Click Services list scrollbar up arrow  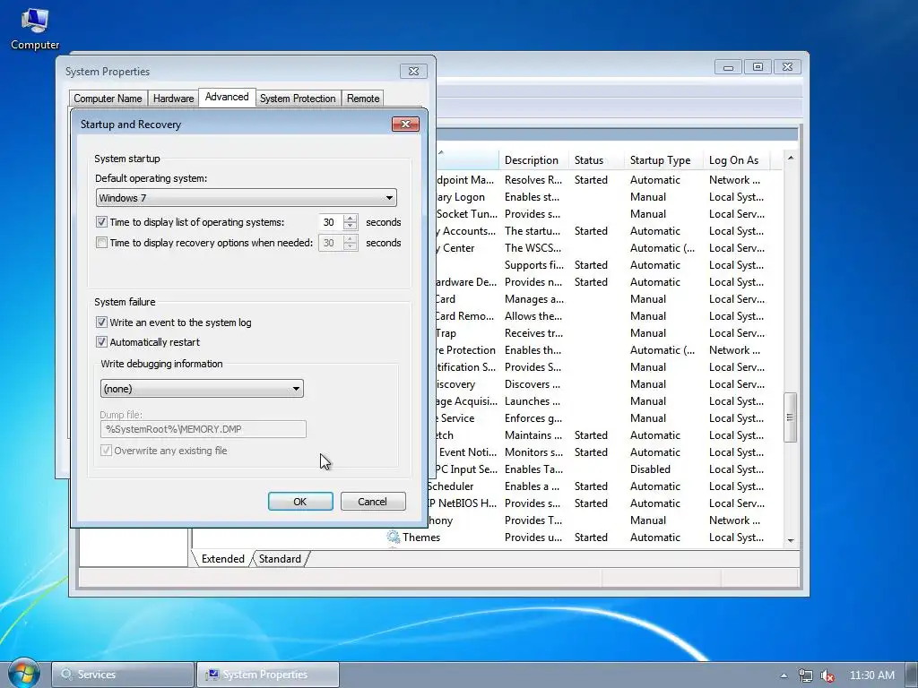click(x=791, y=158)
